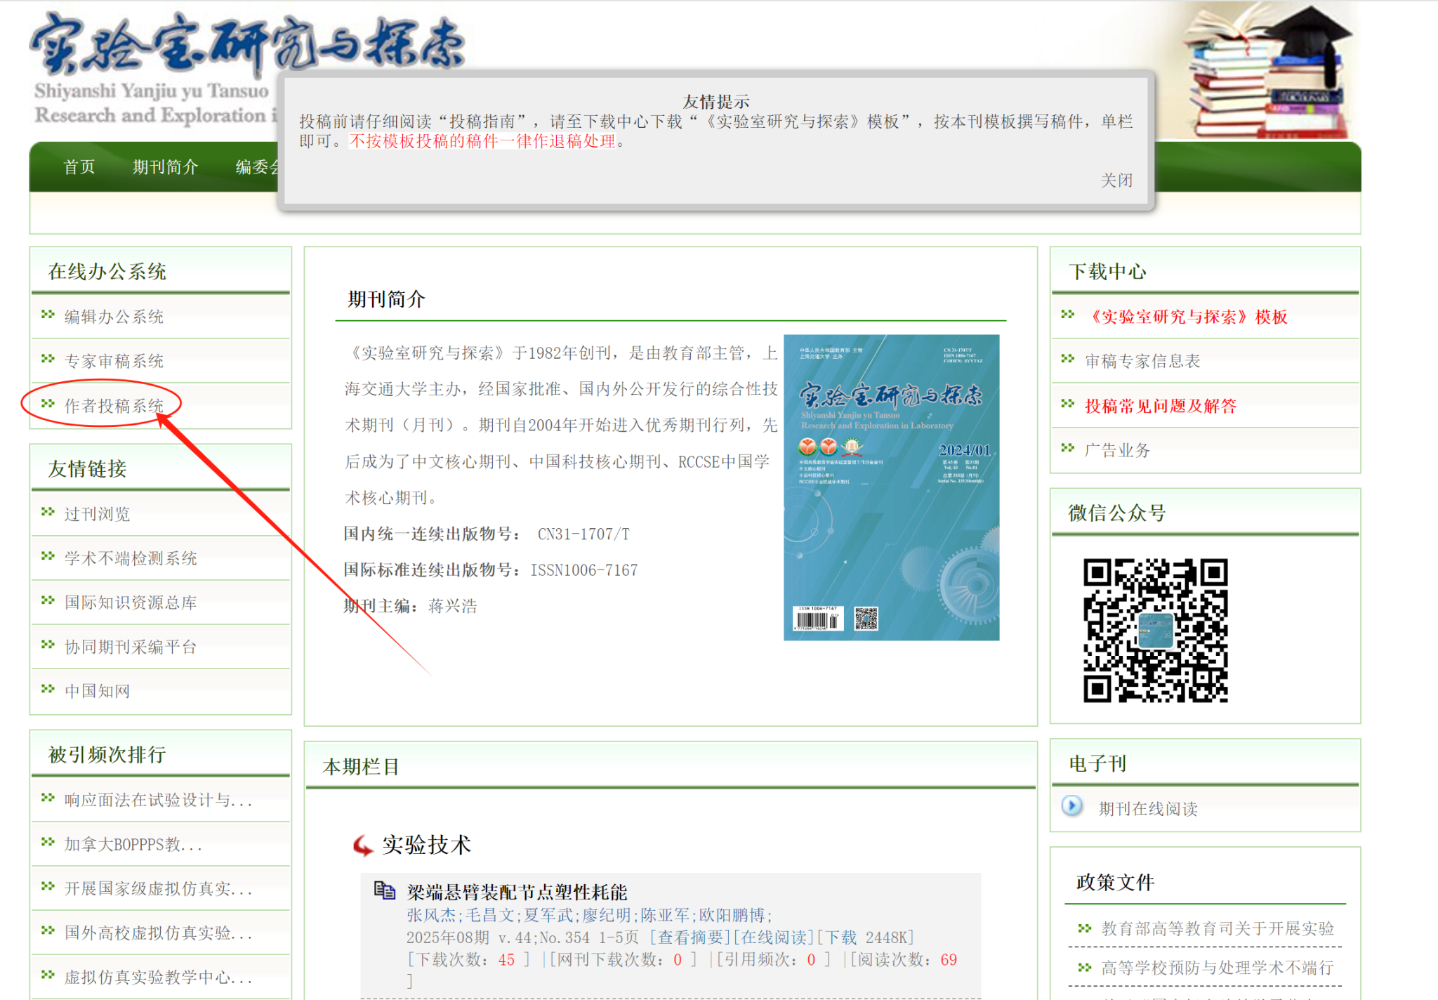Image resolution: width=1438 pixels, height=1000 pixels.
Task: Close the 友情提示 popup via 关闭
Action: point(1116,180)
